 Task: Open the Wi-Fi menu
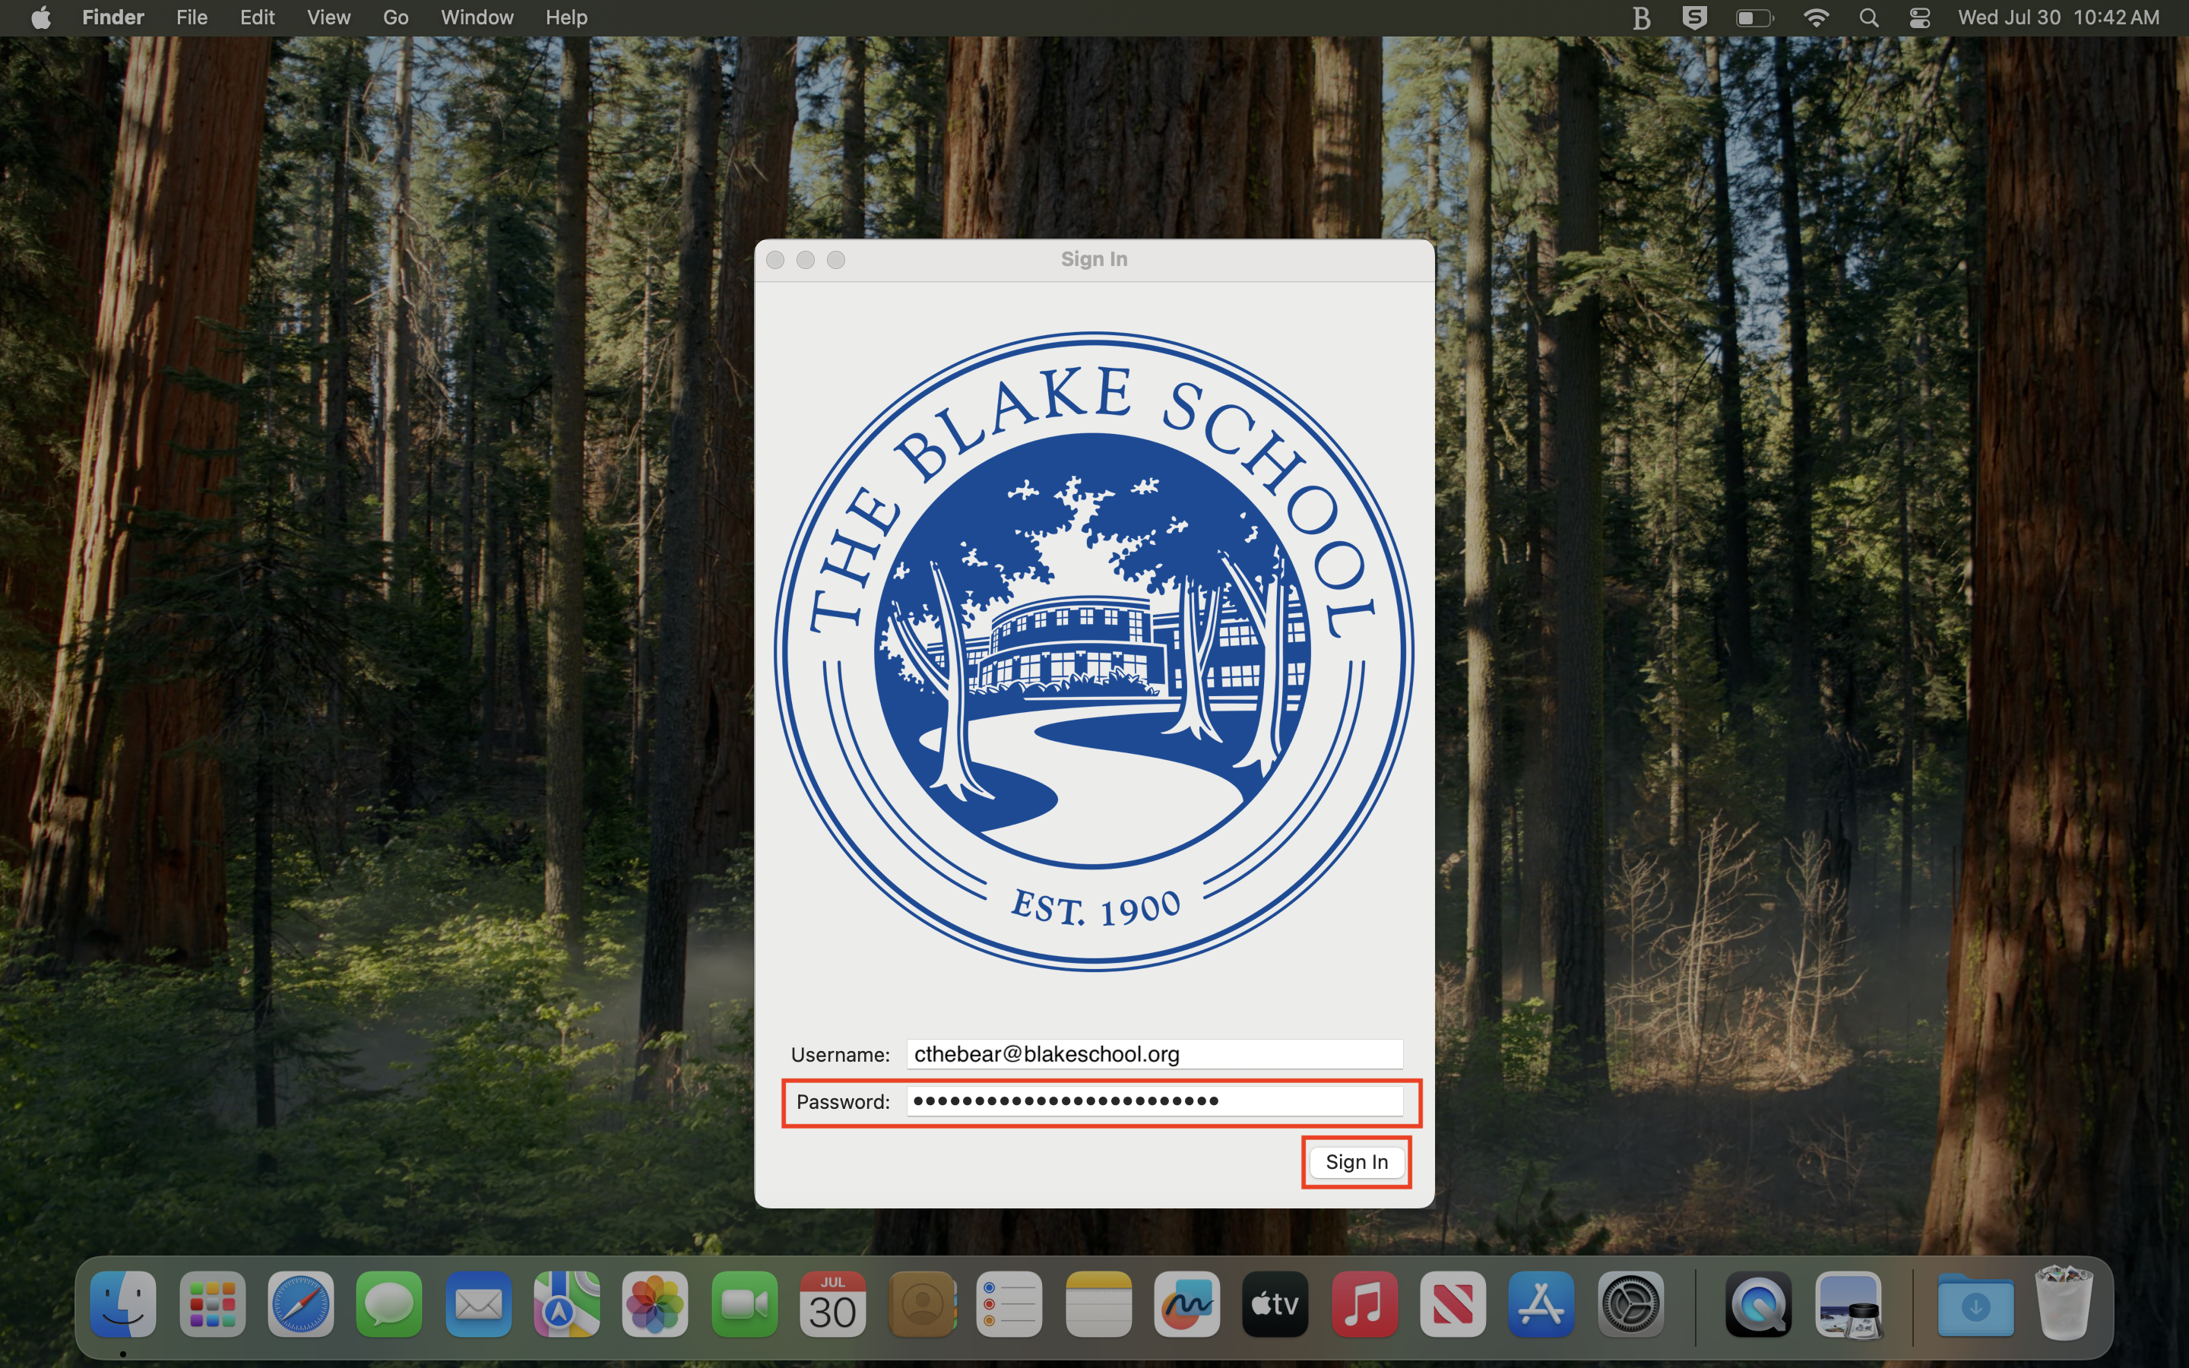(x=1817, y=17)
